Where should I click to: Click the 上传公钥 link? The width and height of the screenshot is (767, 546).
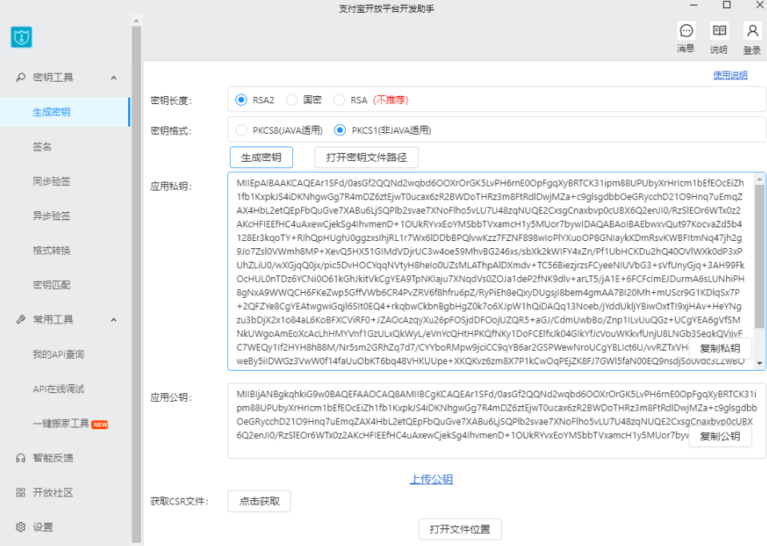click(x=432, y=479)
